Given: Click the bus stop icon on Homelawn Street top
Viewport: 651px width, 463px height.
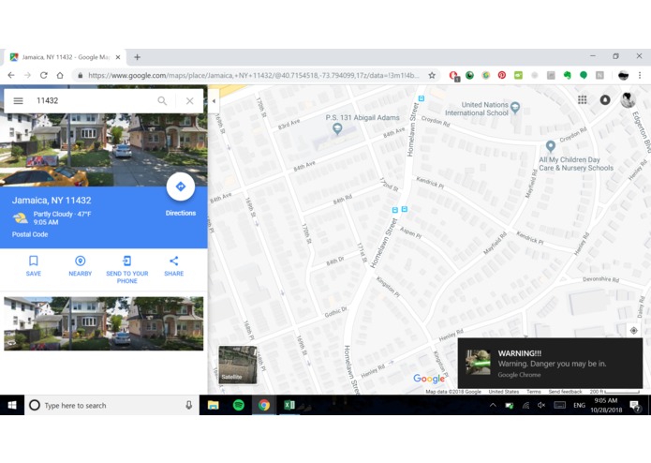Looking at the screenshot, I should [422, 98].
